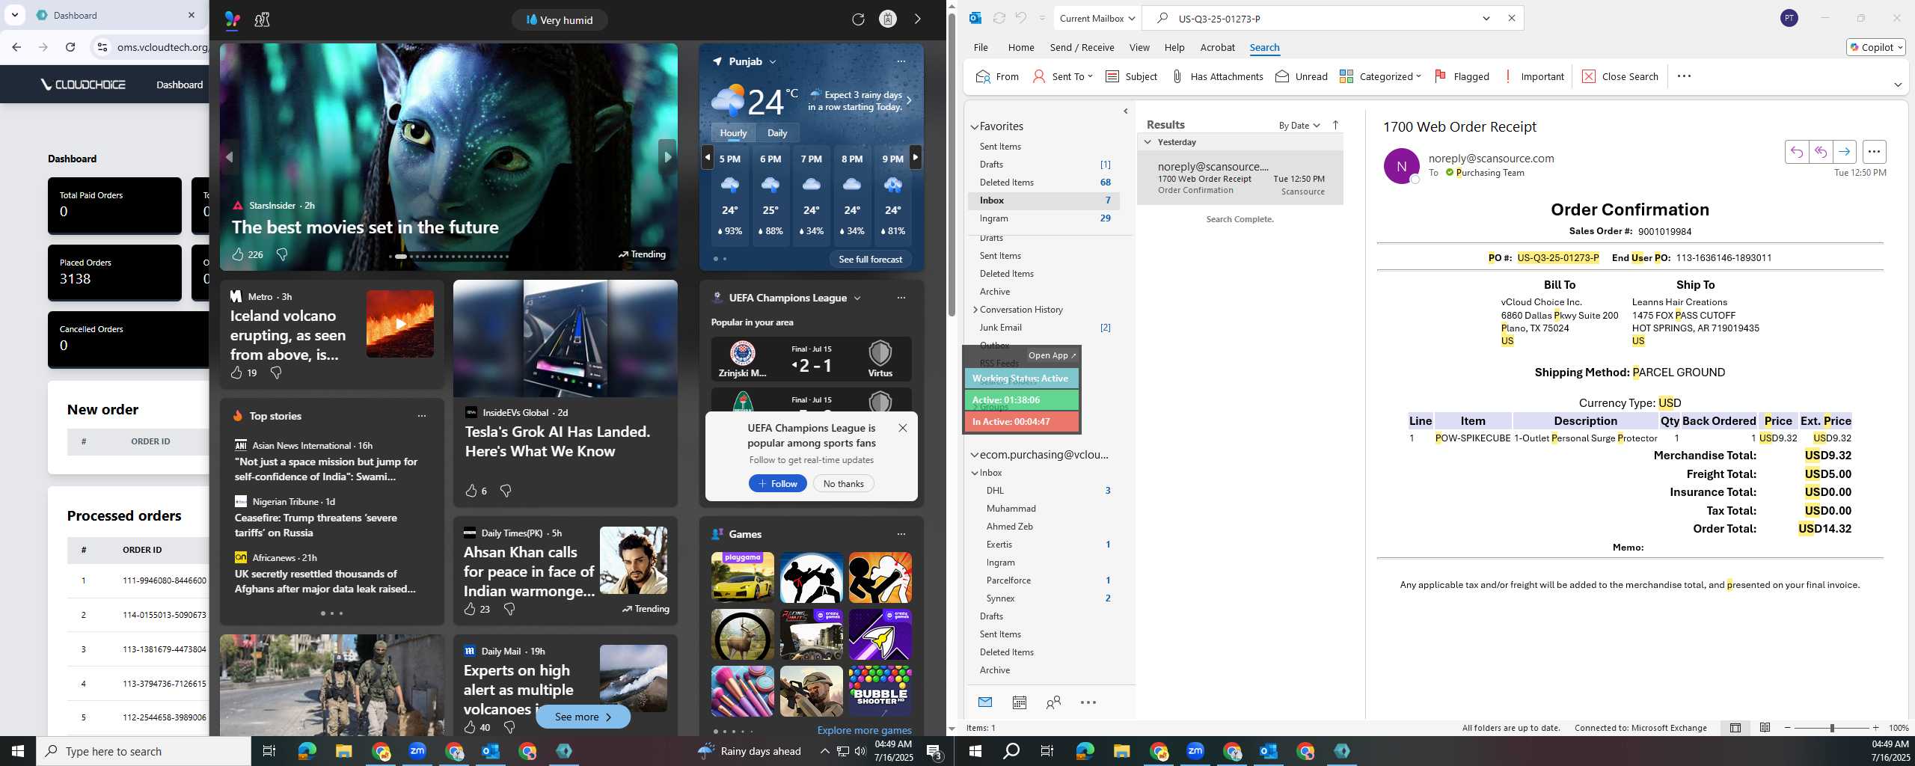Viewport: 1915px width, 766px height.
Task: Reverse the results sort order arrow
Action: 1335,125
